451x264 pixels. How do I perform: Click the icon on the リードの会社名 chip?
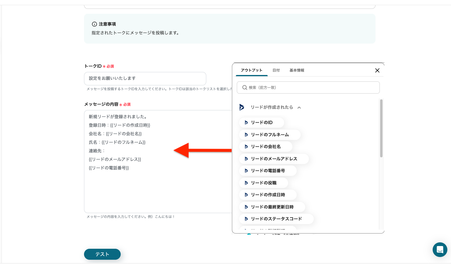[246, 147]
